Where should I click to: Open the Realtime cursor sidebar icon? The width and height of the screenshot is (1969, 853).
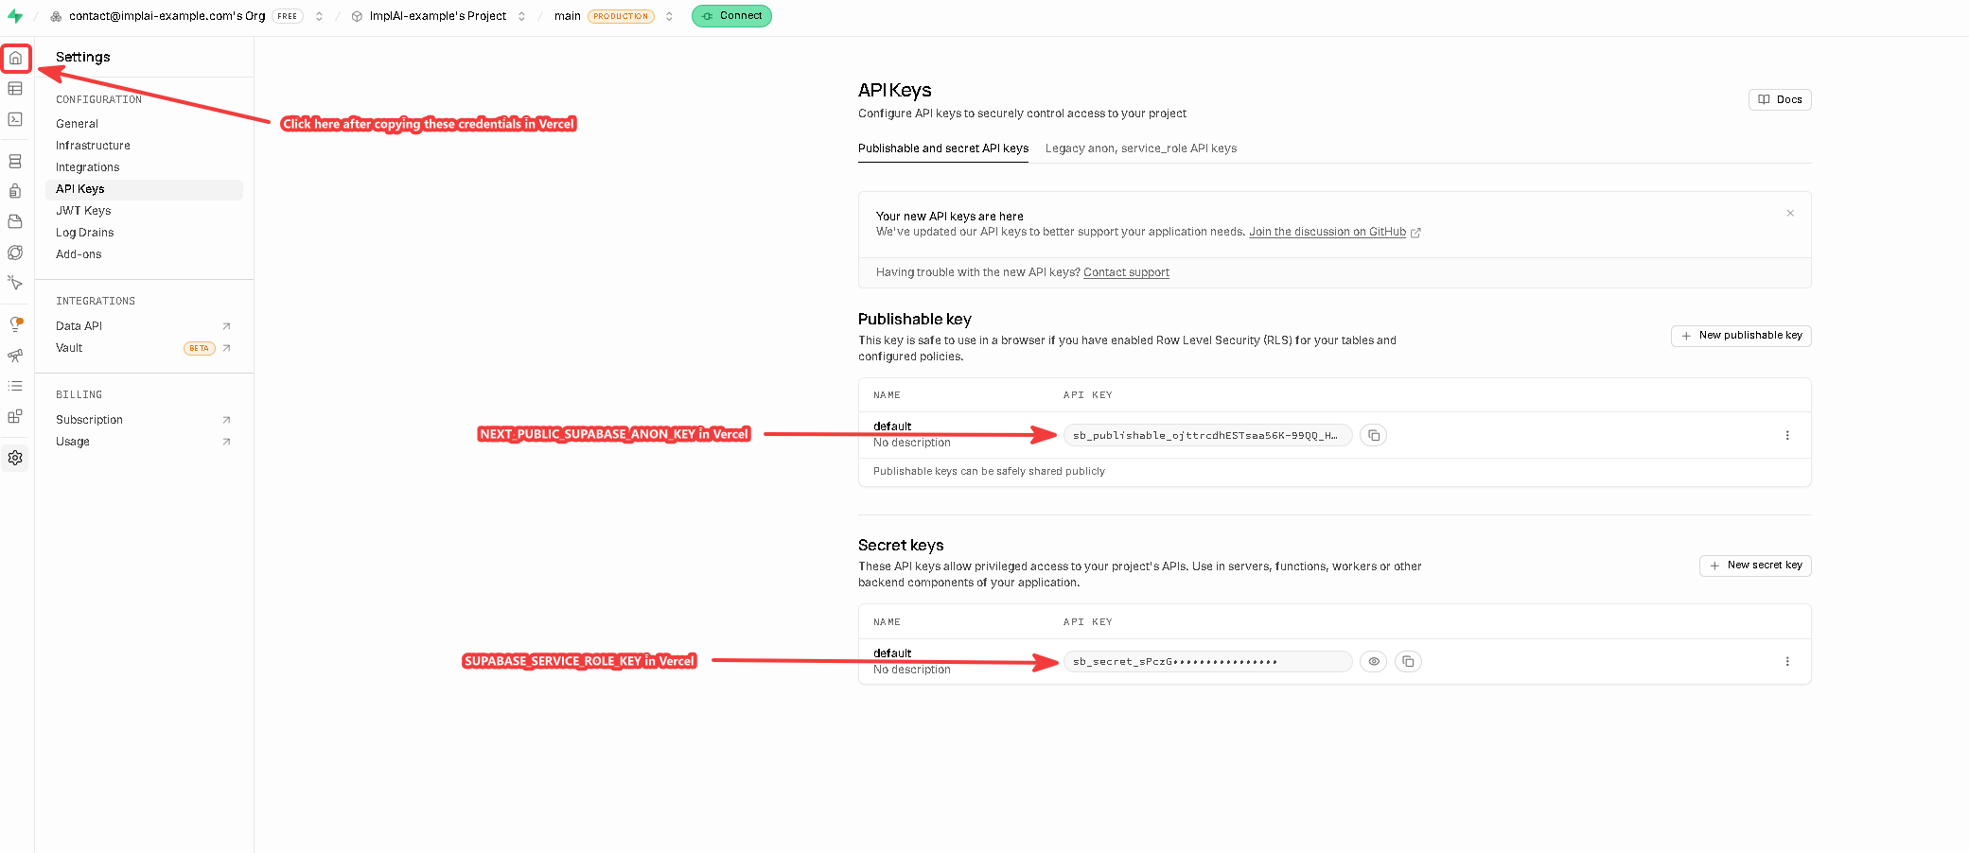[x=15, y=283]
